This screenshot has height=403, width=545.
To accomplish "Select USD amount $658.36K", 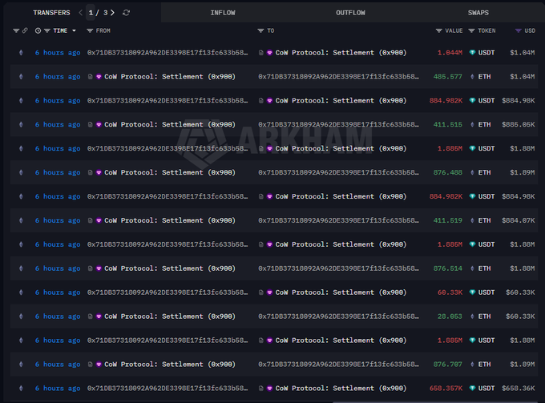I will click(519, 388).
